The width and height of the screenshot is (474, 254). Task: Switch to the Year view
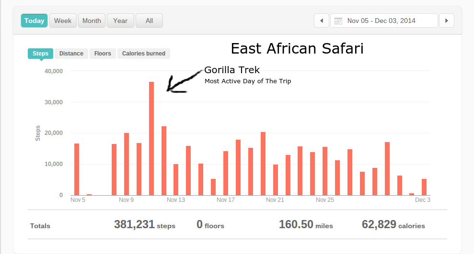coord(120,21)
